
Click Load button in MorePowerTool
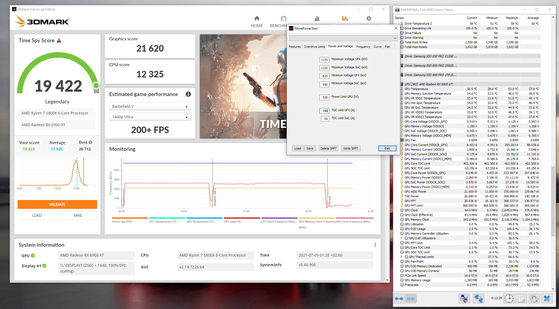click(x=298, y=148)
